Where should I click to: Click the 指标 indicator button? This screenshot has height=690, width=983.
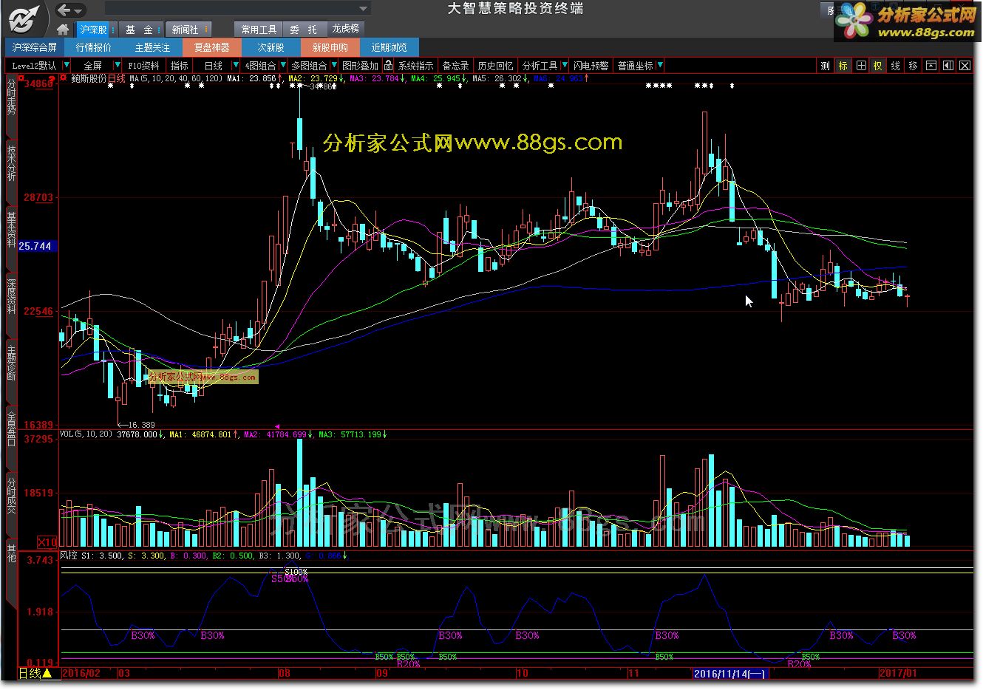click(x=180, y=66)
